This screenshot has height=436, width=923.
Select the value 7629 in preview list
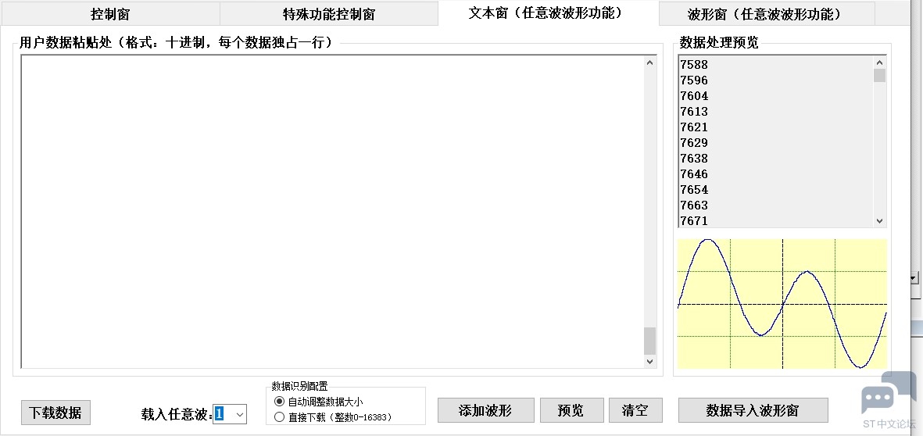point(694,143)
